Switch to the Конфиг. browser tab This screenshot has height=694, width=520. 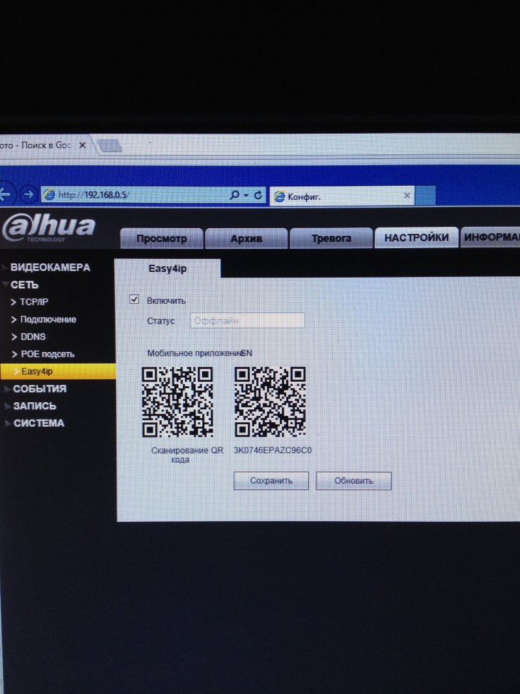(342, 195)
